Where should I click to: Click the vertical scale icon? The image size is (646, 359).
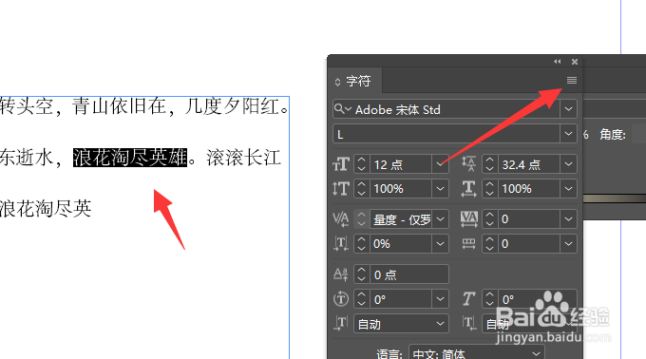(341, 189)
